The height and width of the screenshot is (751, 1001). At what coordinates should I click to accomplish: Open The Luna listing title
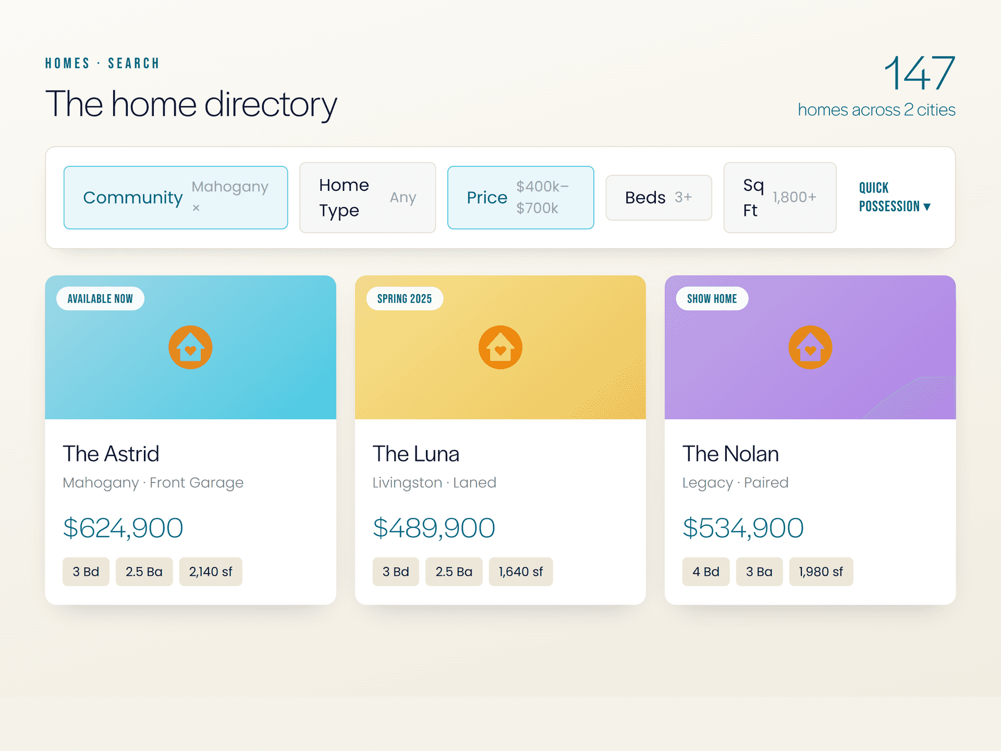[416, 454]
